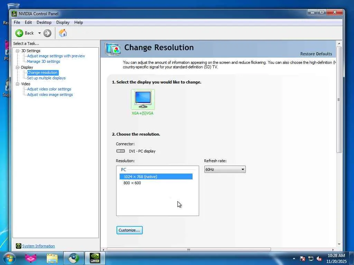
Task: Open the Display menu
Action: (63, 22)
